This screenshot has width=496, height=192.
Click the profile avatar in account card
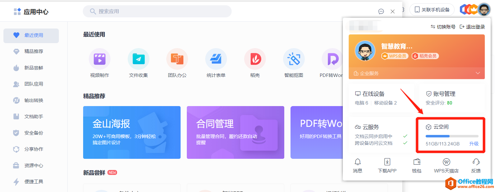(365, 51)
